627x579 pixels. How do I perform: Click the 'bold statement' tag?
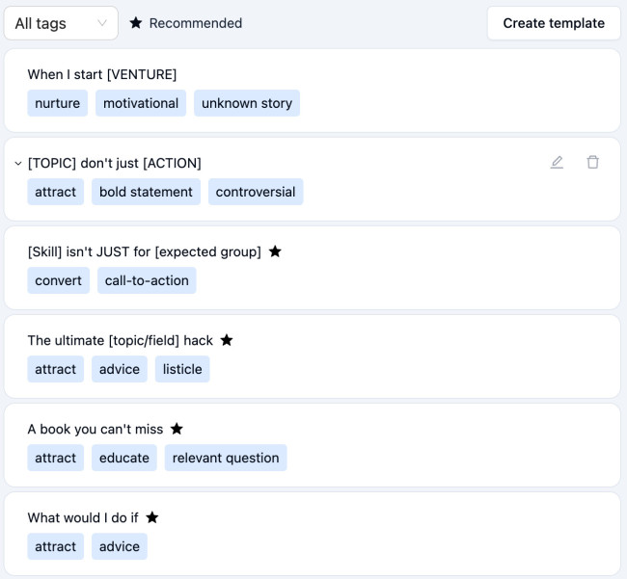pyautogui.click(x=146, y=192)
